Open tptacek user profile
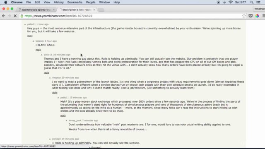Screen dimensions: 265x149 [x=40, y=41]
